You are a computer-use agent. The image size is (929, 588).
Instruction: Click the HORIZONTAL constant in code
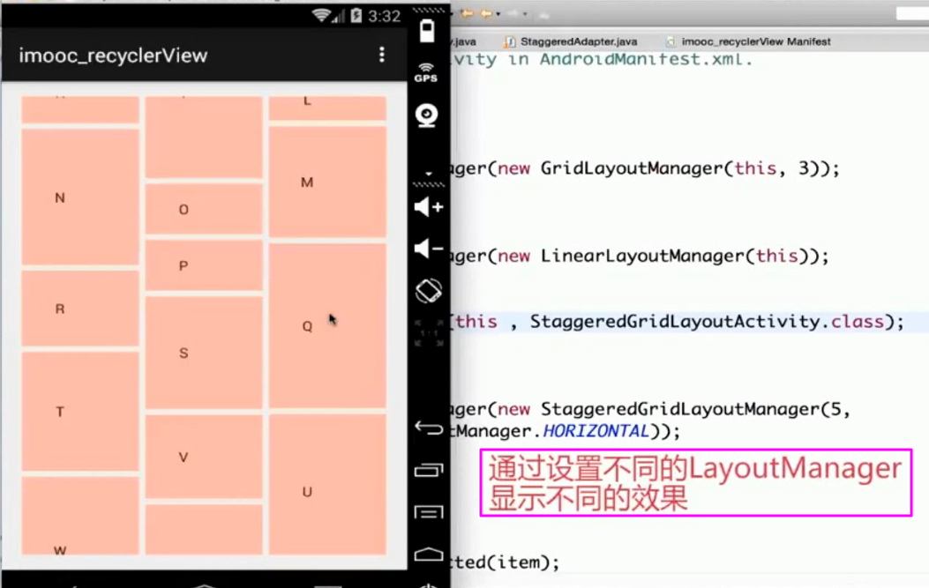coord(596,430)
